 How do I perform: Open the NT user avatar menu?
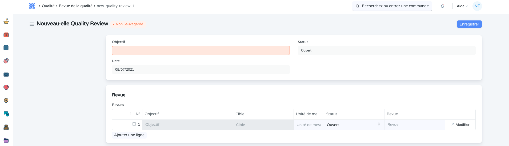[477, 6]
